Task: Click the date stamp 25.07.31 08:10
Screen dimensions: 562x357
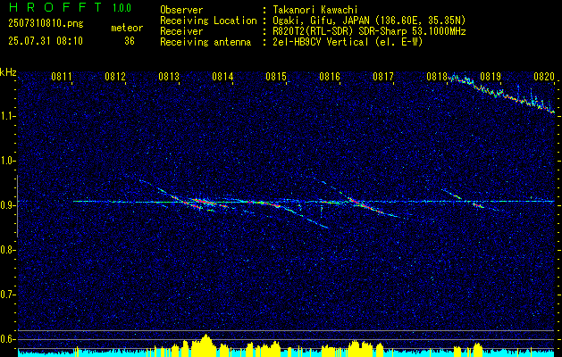Action: pos(46,41)
